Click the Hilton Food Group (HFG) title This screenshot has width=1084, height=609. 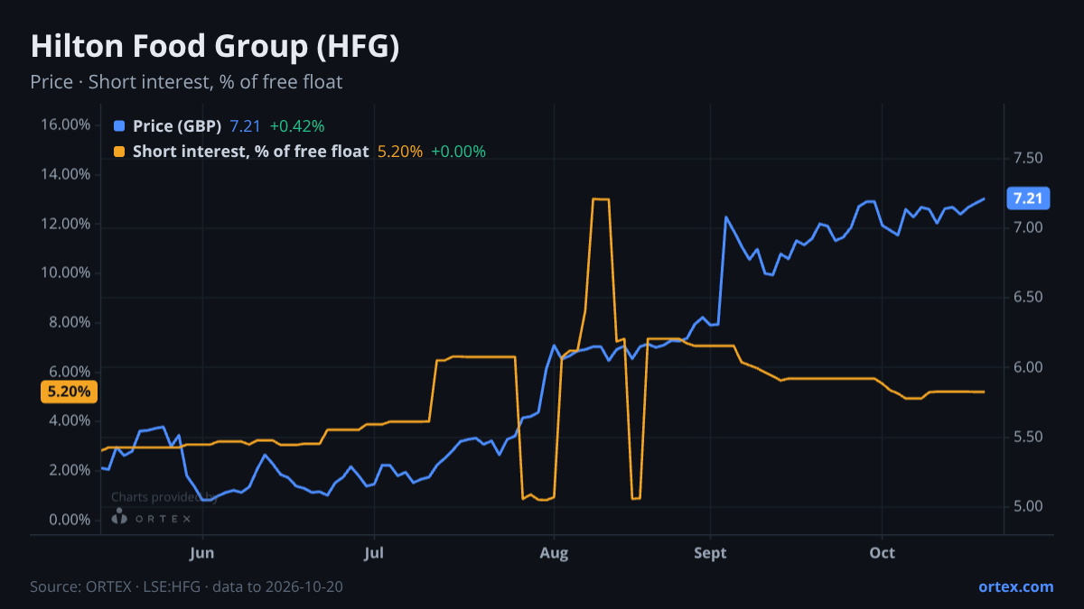(x=215, y=47)
